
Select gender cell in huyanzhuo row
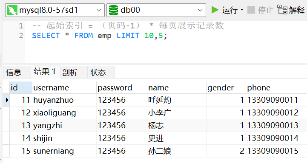click(x=226, y=100)
